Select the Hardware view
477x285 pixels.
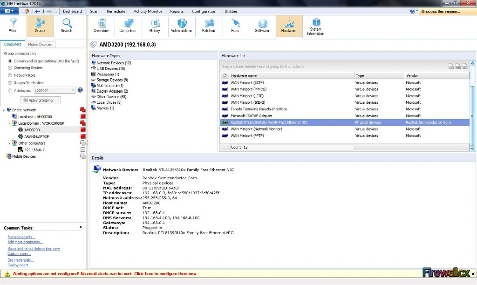point(289,26)
